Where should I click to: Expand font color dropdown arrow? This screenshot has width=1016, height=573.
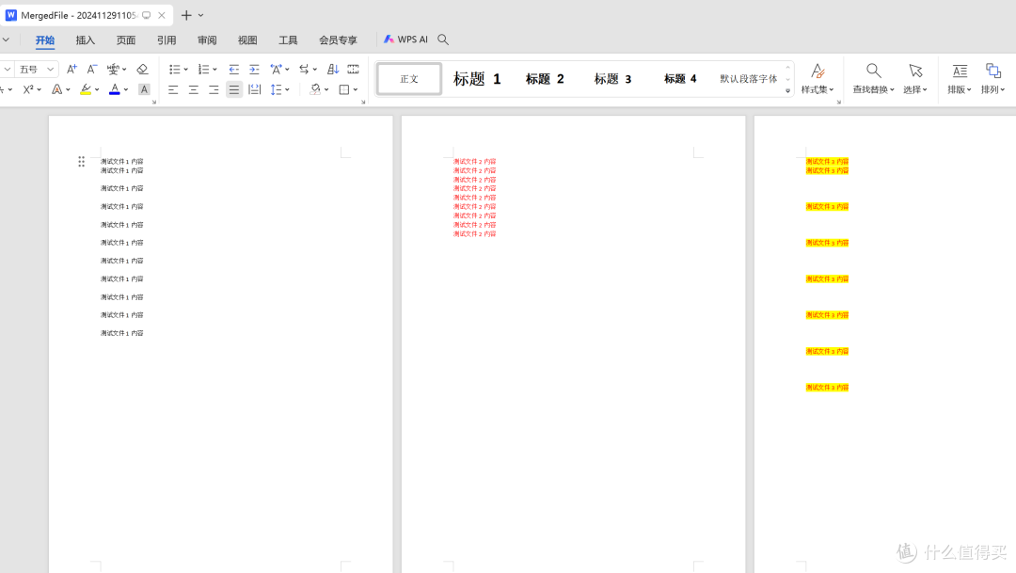pos(126,90)
